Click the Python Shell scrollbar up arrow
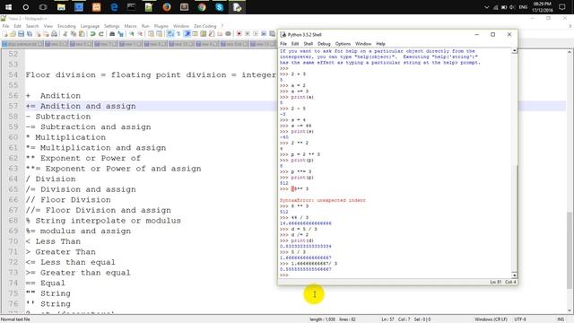The image size is (574, 323). tap(514, 50)
